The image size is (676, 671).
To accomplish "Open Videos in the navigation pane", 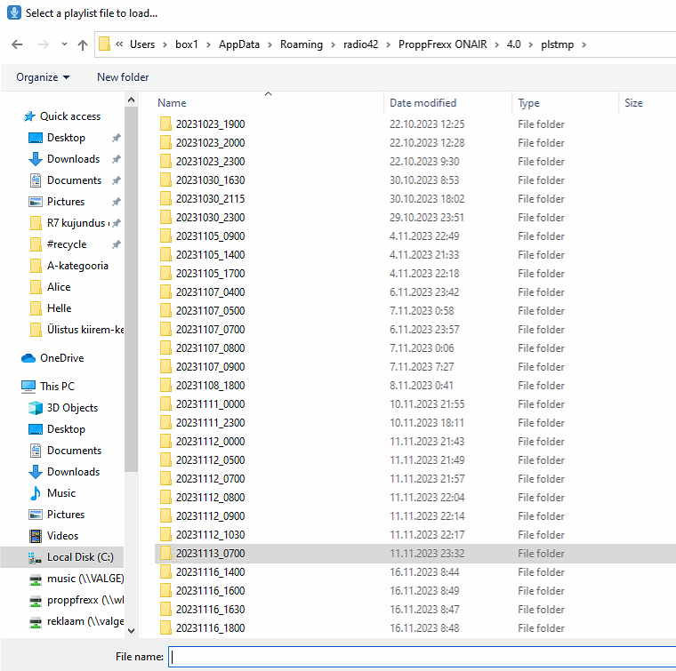I will point(62,536).
